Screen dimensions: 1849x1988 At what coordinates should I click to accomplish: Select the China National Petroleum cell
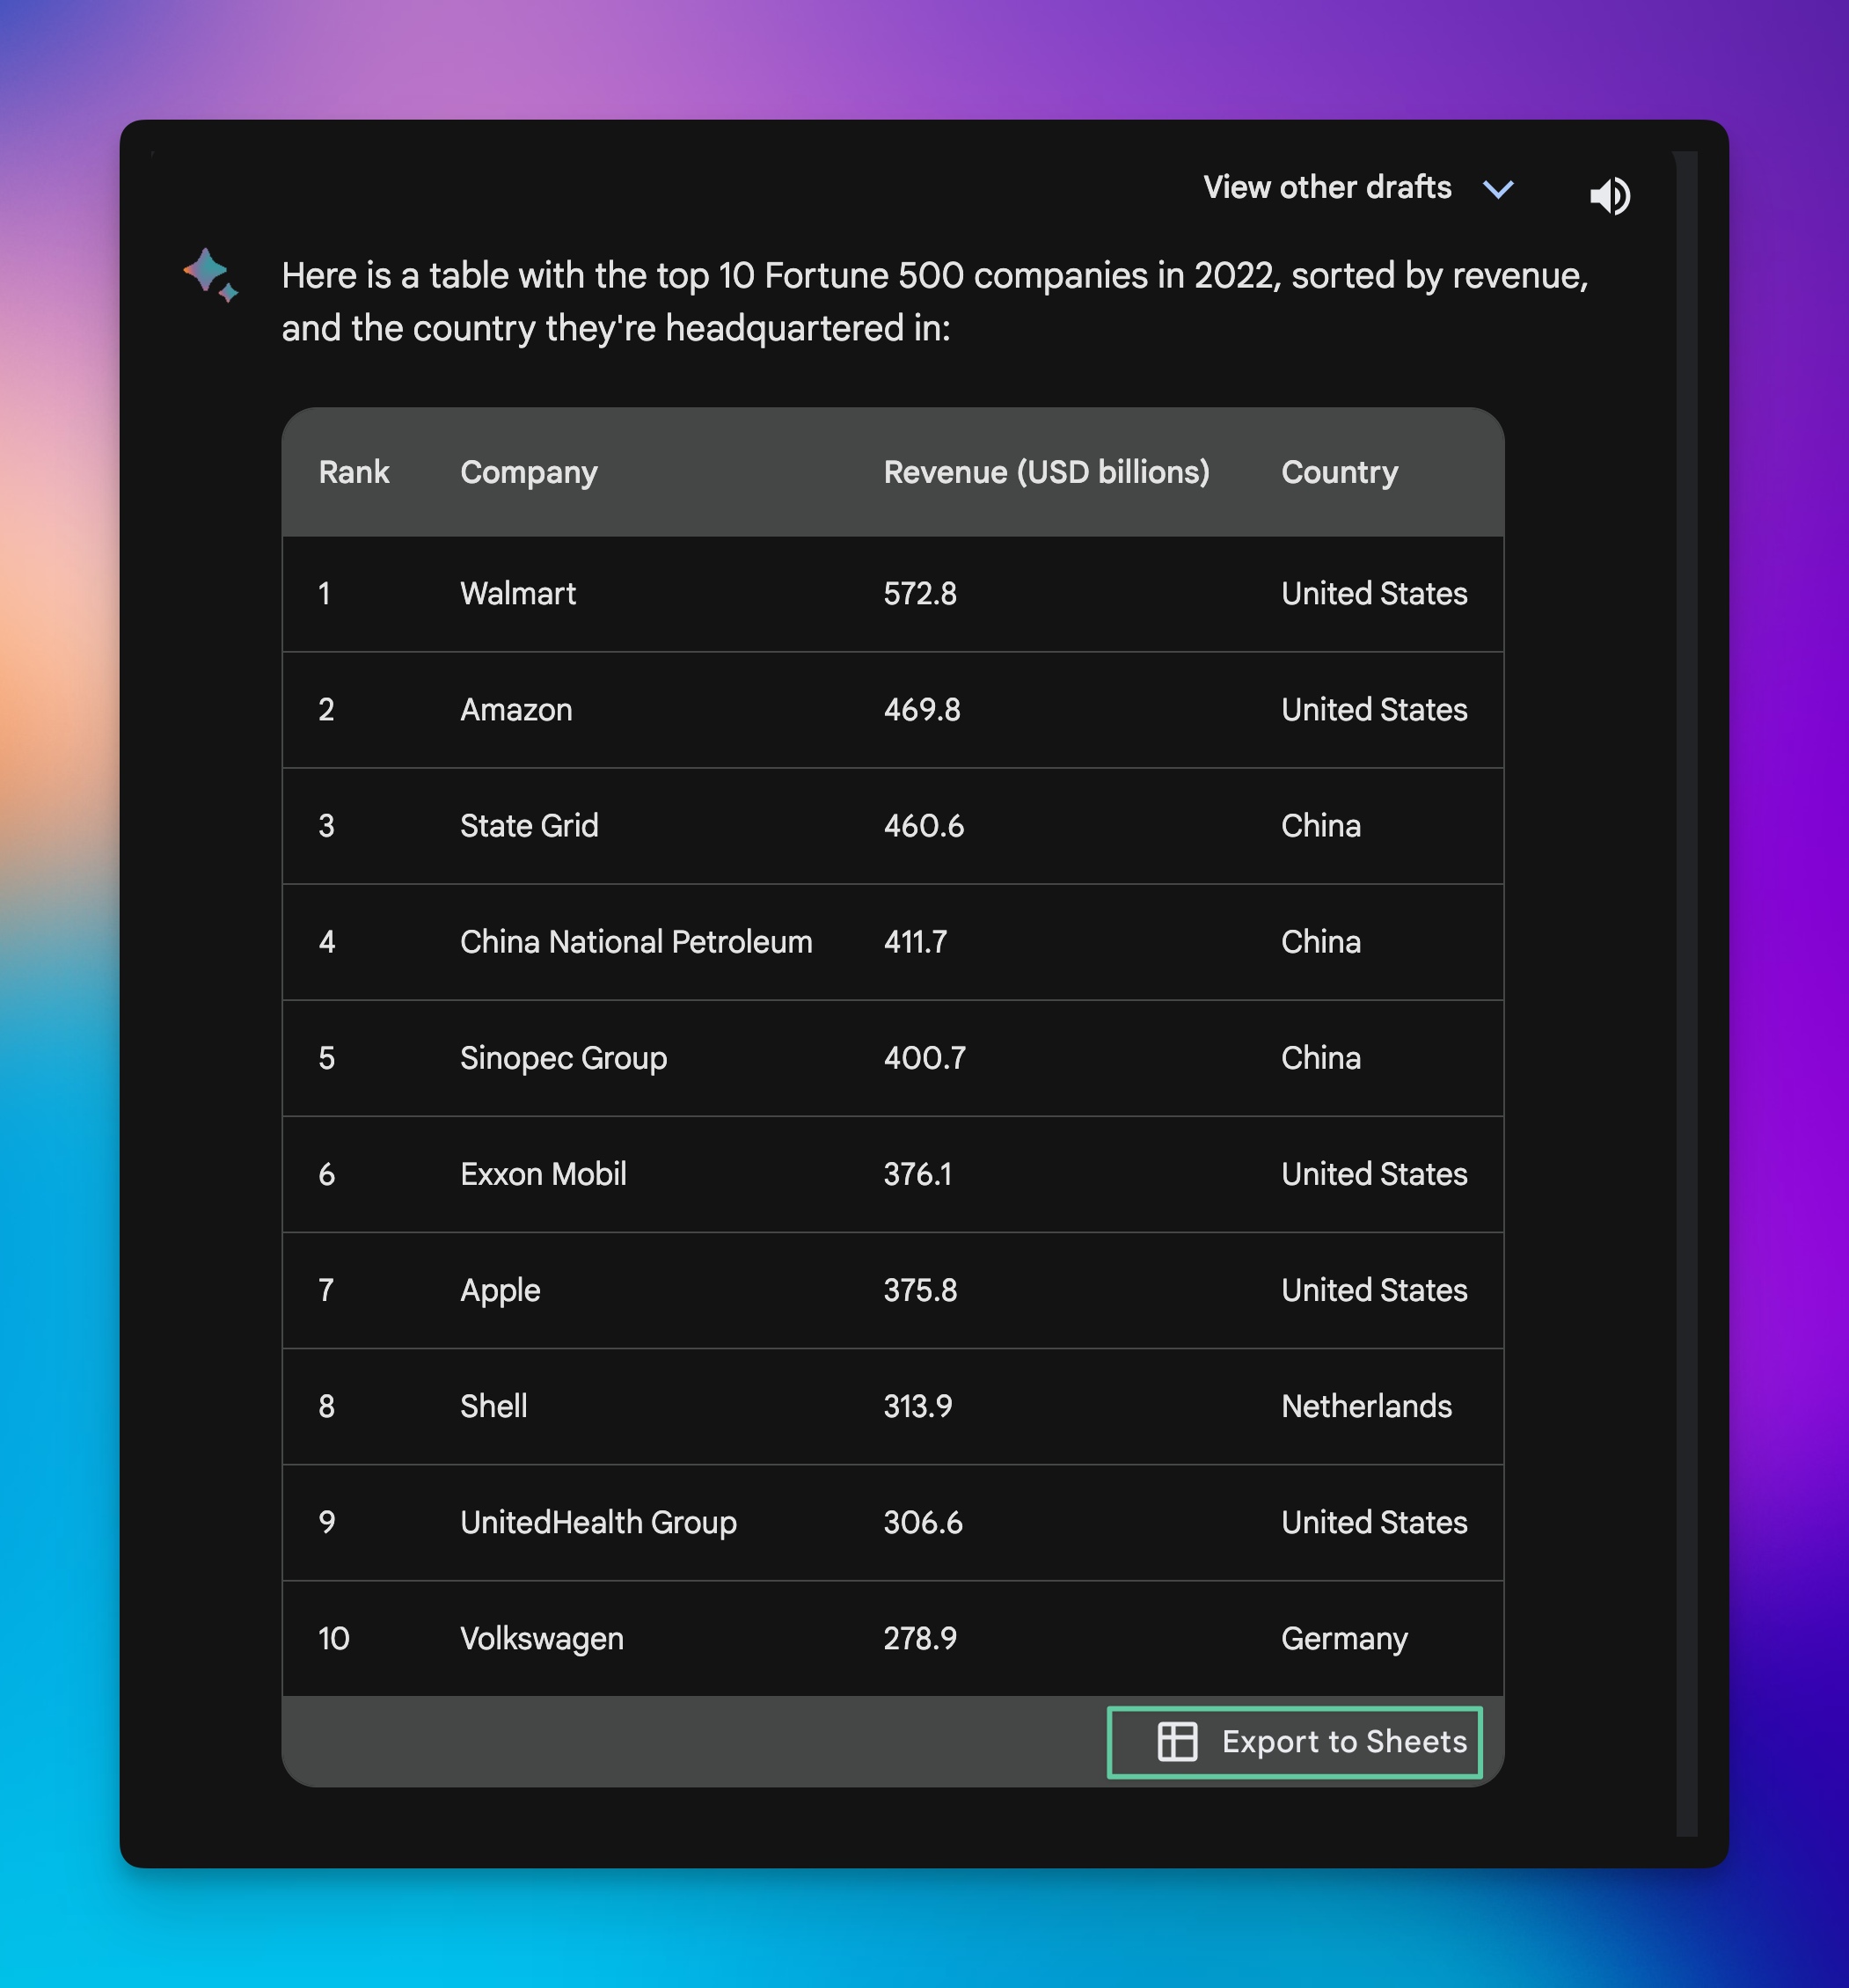tap(636, 942)
